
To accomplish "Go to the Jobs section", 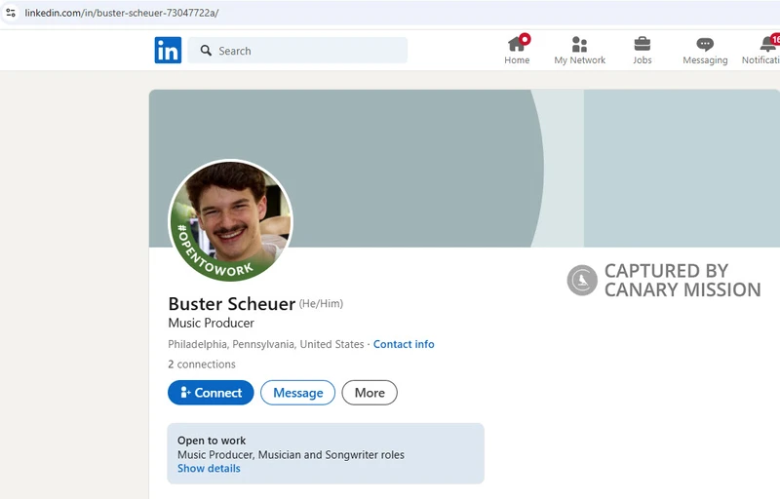I will click(x=643, y=51).
